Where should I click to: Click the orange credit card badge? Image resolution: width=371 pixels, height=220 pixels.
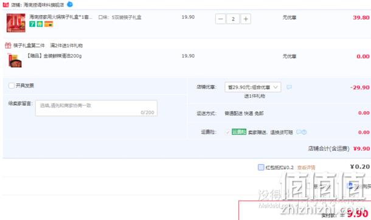49,24
